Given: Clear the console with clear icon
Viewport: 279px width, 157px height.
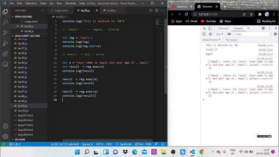Looking at the screenshot, I should (x=210, y=34).
